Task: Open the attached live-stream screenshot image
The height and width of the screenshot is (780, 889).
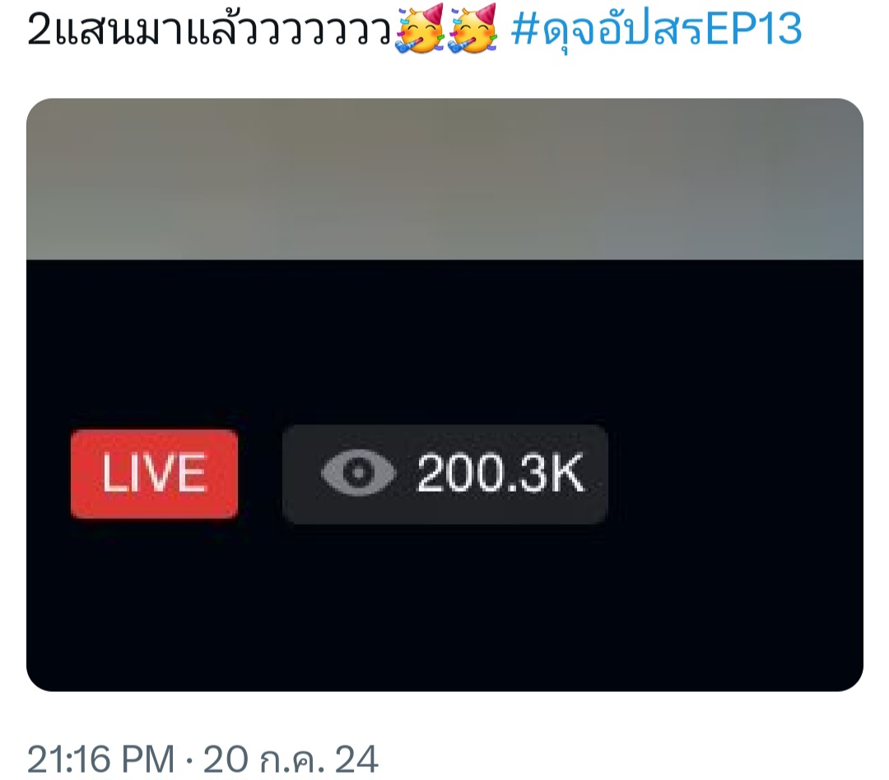Action: click(444, 395)
